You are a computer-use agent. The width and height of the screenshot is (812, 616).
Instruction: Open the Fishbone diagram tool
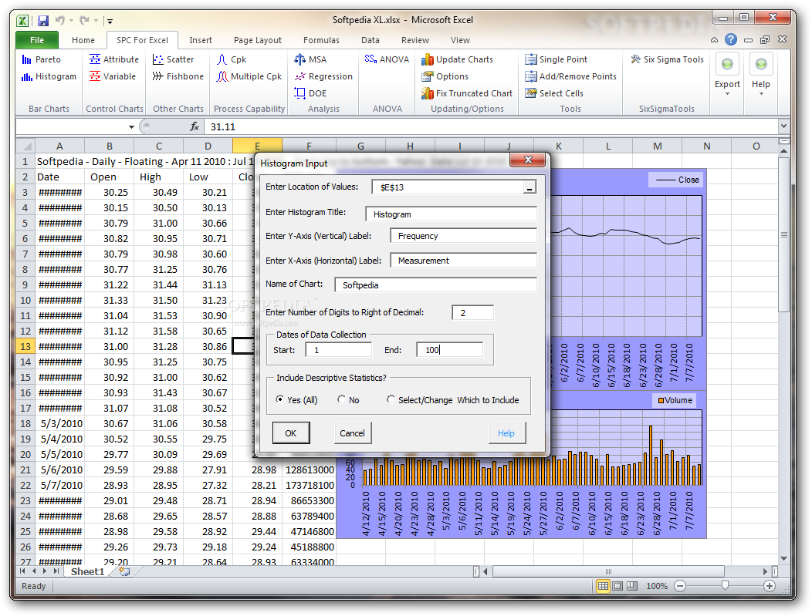coord(178,76)
